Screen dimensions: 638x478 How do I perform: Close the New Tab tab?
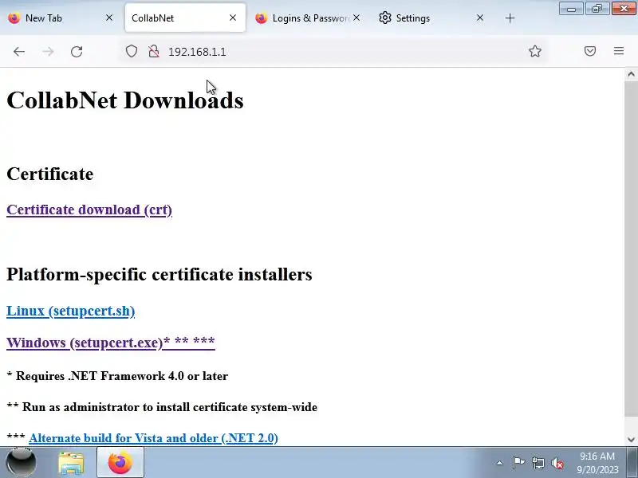(109, 18)
